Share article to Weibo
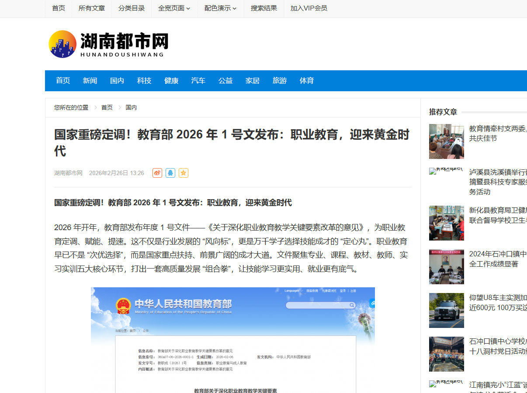The image size is (527, 393). 157,173
